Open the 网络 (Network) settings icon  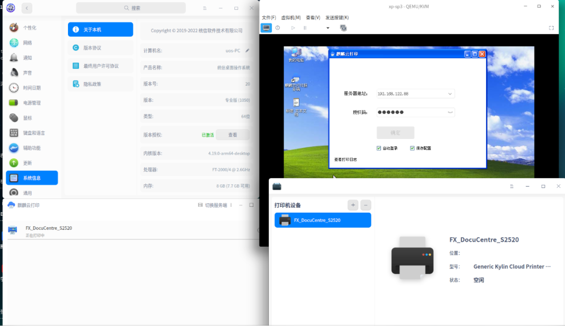point(13,43)
